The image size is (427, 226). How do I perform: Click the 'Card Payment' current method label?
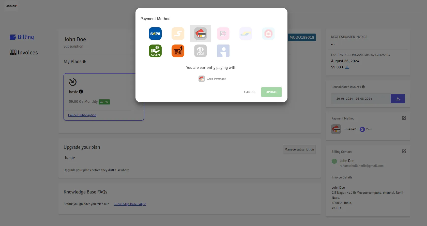[x=216, y=79]
